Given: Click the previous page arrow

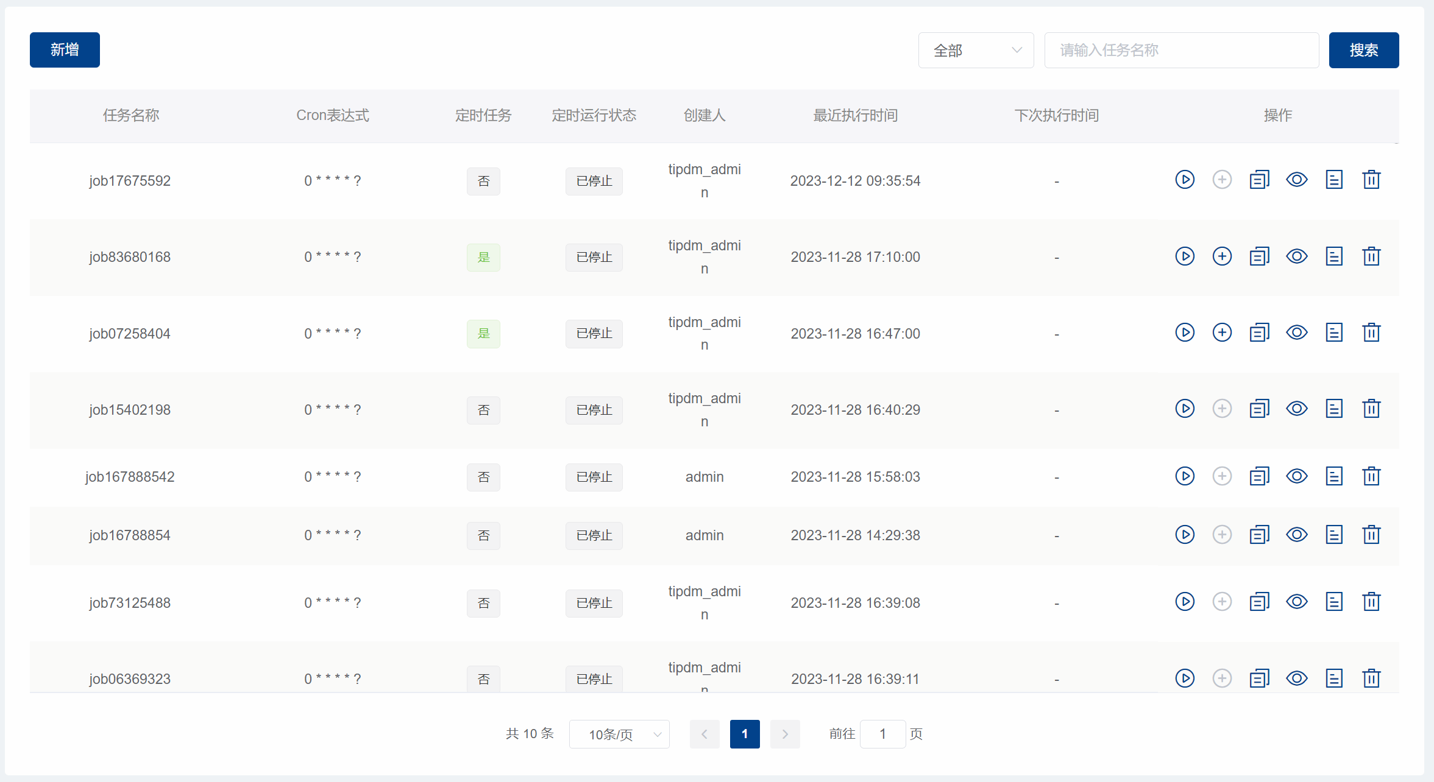Looking at the screenshot, I should click(x=704, y=734).
